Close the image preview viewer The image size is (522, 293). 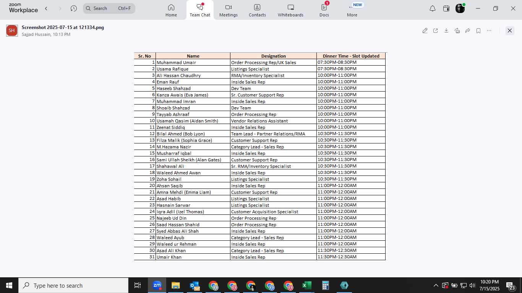click(x=510, y=31)
